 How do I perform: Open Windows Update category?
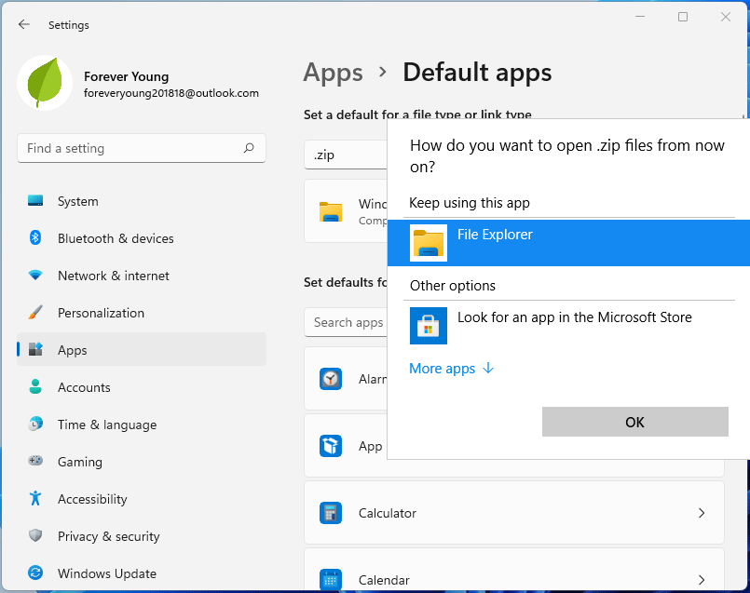click(142, 573)
